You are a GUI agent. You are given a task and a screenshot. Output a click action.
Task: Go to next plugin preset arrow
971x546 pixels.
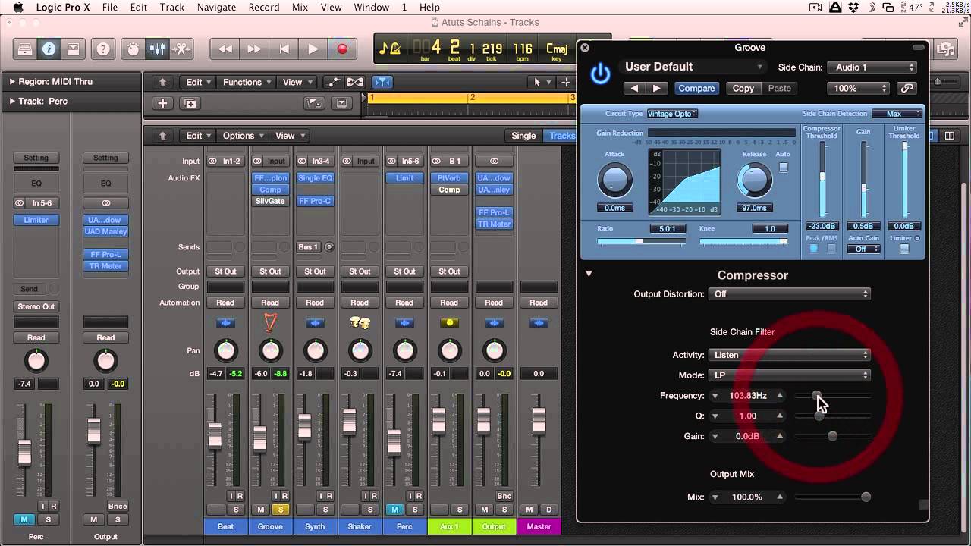pyautogui.click(x=656, y=88)
